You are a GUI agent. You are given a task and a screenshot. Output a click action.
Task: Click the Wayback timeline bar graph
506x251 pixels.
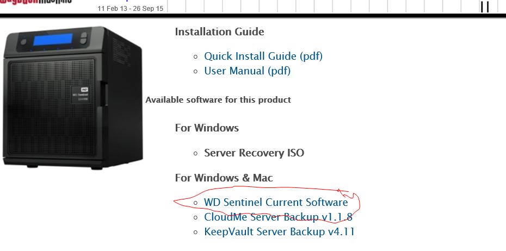[326, 6]
